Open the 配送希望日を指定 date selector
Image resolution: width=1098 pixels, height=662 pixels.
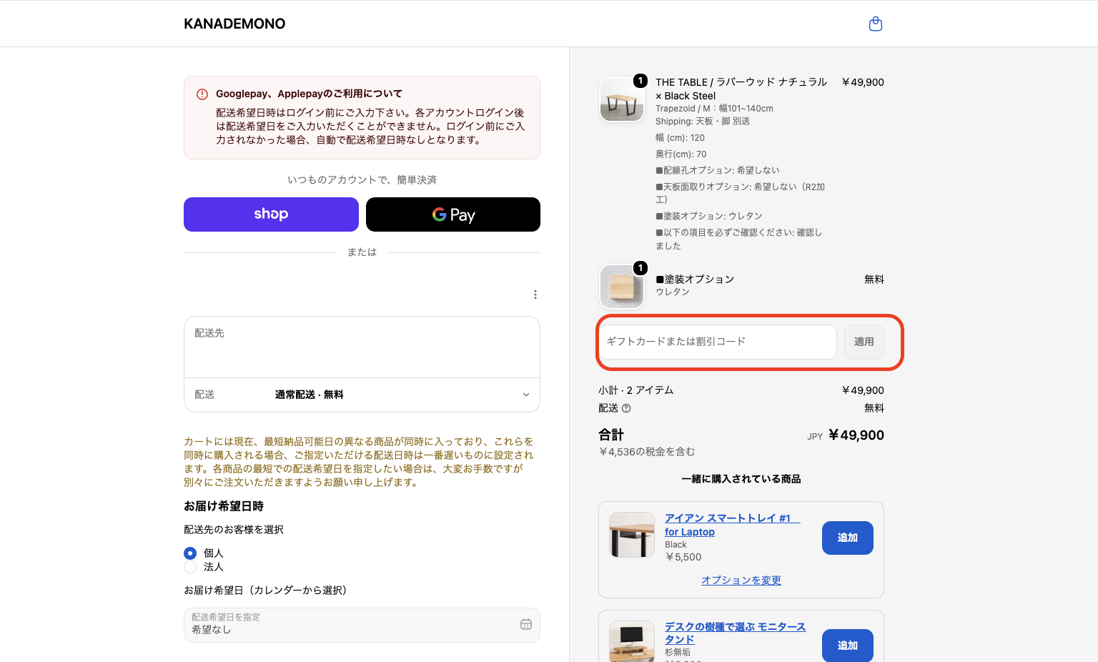point(362,625)
